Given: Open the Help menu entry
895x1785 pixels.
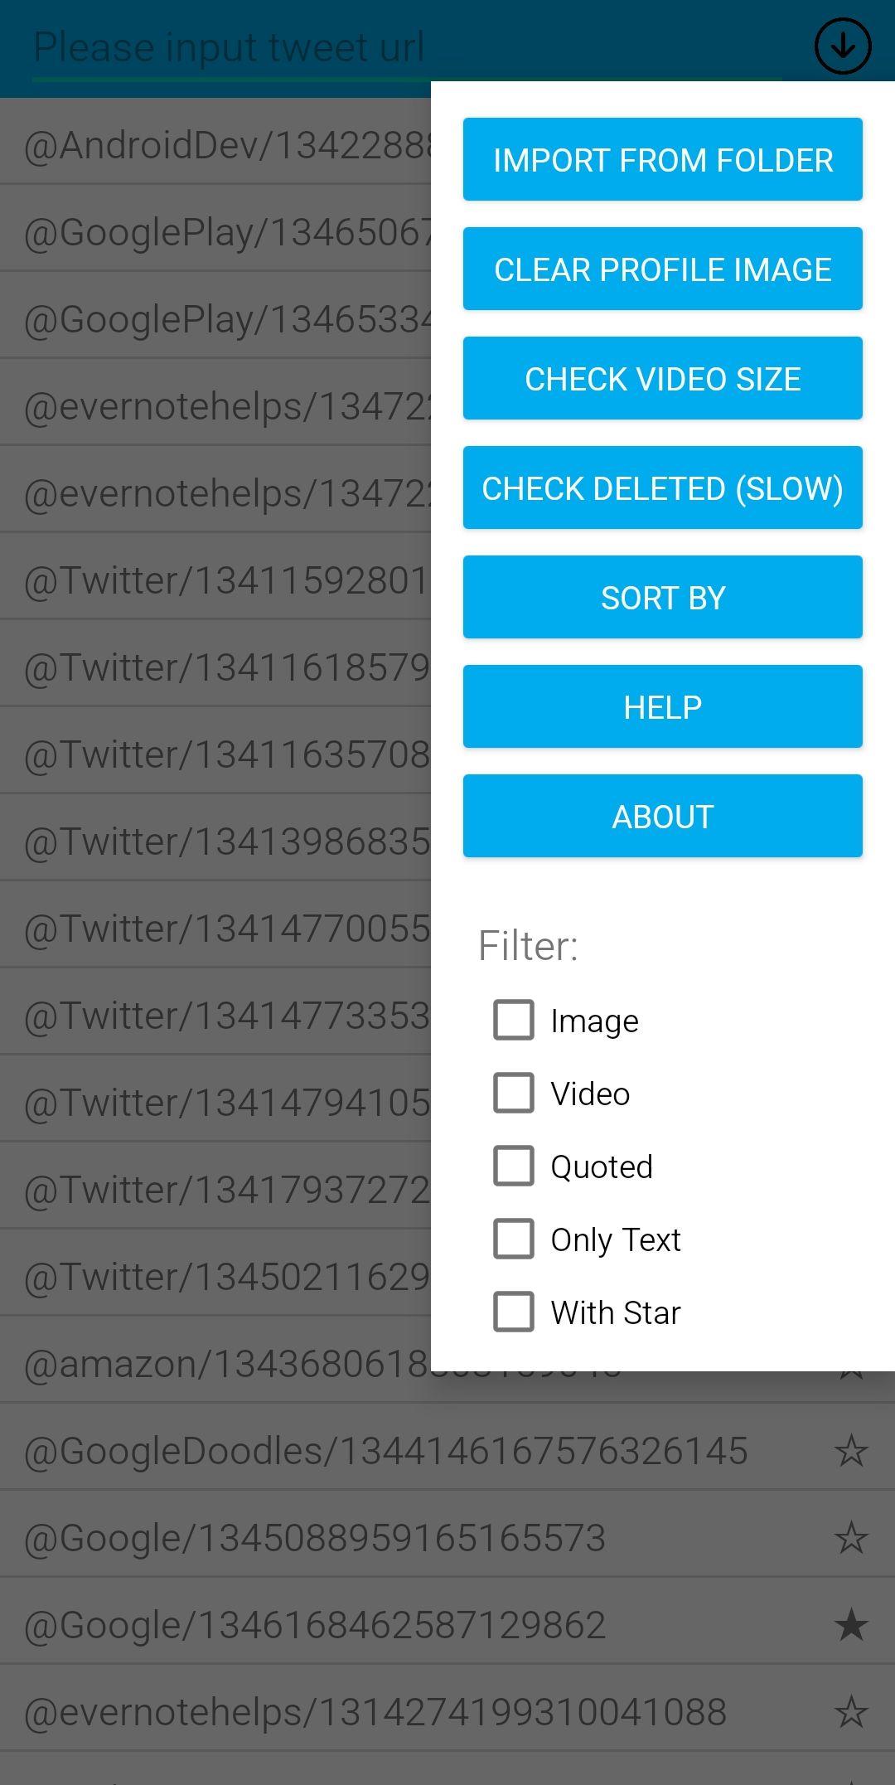Looking at the screenshot, I should (663, 706).
